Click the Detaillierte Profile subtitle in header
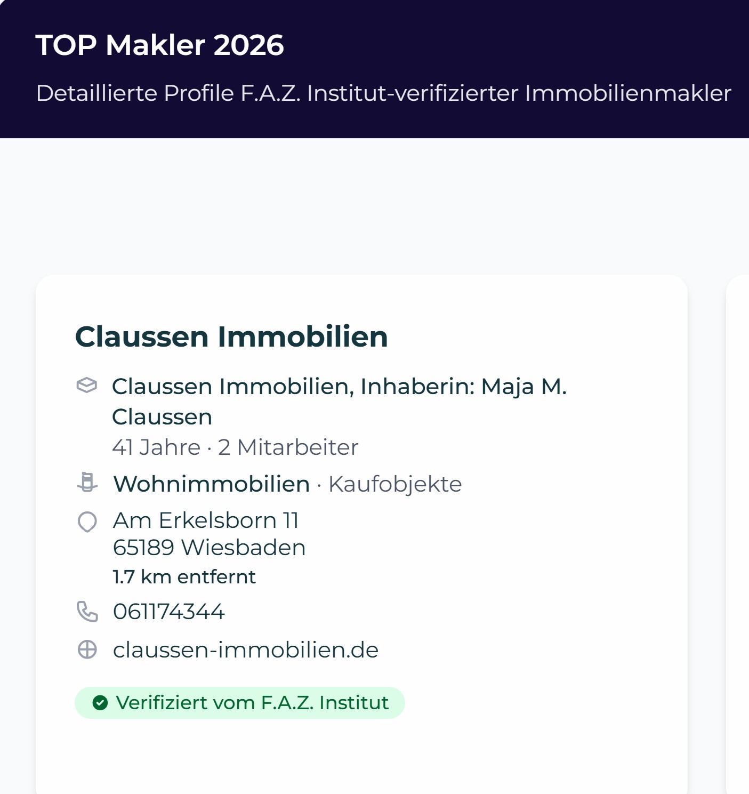The width and height of the screenshot is (749, 794). pos(383,93)
